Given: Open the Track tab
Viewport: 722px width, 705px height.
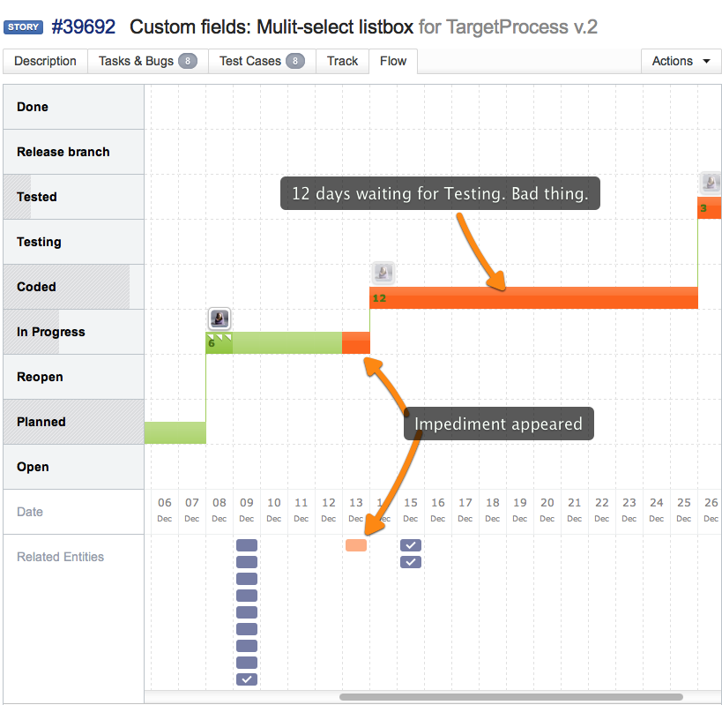Looking at the screenshot, I should pos(342,61).
